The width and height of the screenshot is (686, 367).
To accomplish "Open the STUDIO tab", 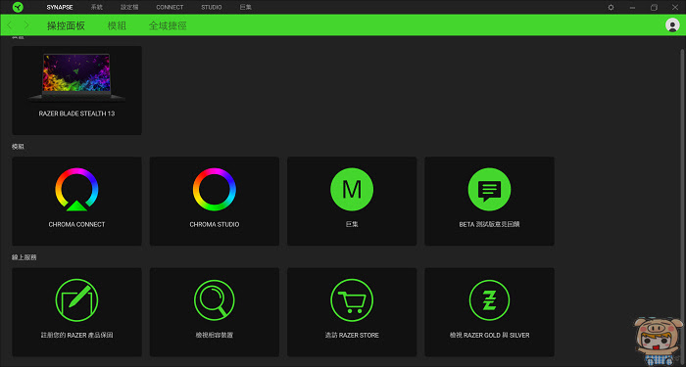I will click(212, 8).
